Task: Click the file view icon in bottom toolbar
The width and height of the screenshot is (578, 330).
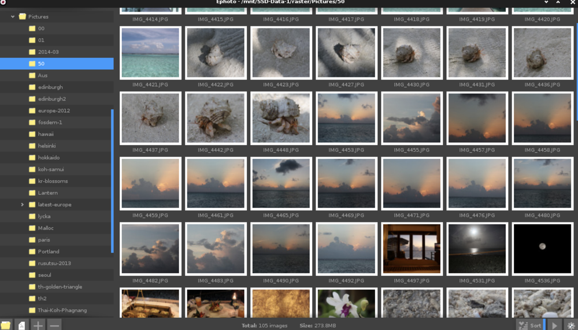Action: (22, 325)
